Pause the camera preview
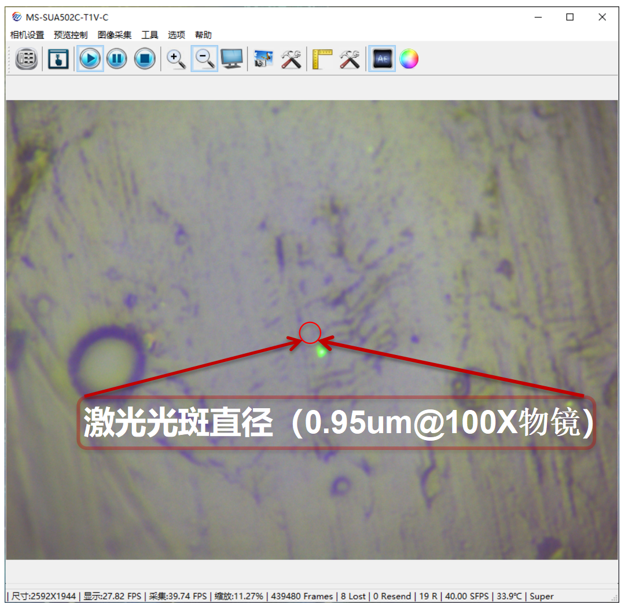Viewport: 621px width, 608px height. point(117,59)
